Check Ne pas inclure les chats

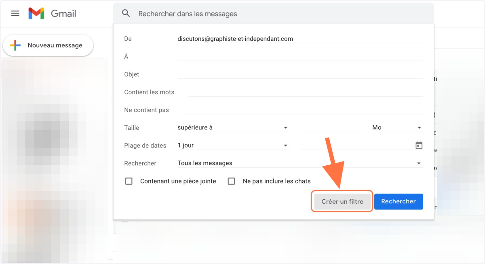(x=231, y=181)
